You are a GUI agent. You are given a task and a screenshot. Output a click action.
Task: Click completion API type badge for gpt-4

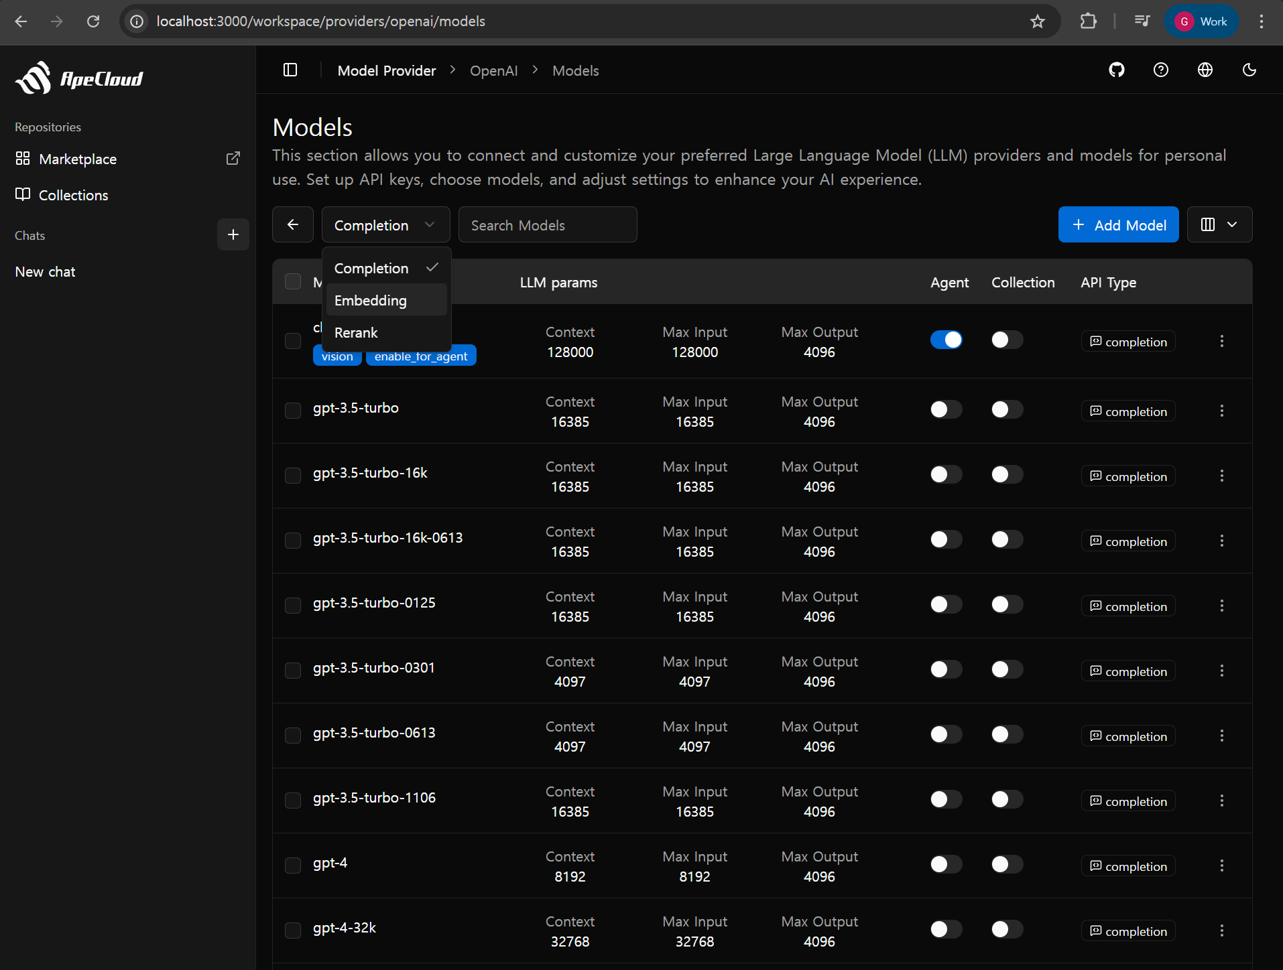click(1128, 865)
